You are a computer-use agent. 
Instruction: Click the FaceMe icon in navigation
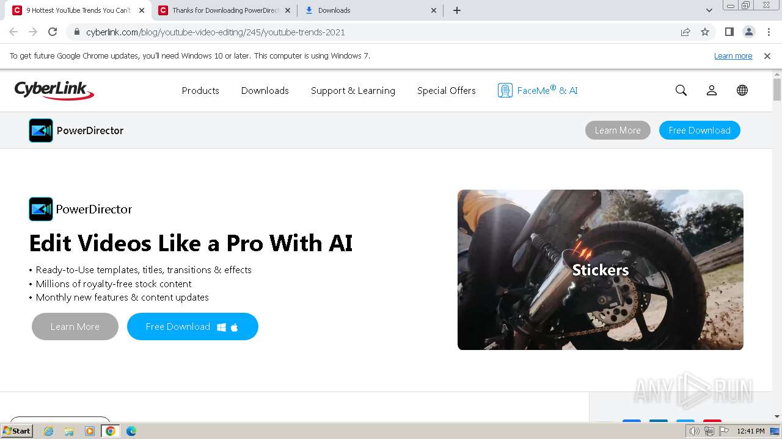[505, 90]
